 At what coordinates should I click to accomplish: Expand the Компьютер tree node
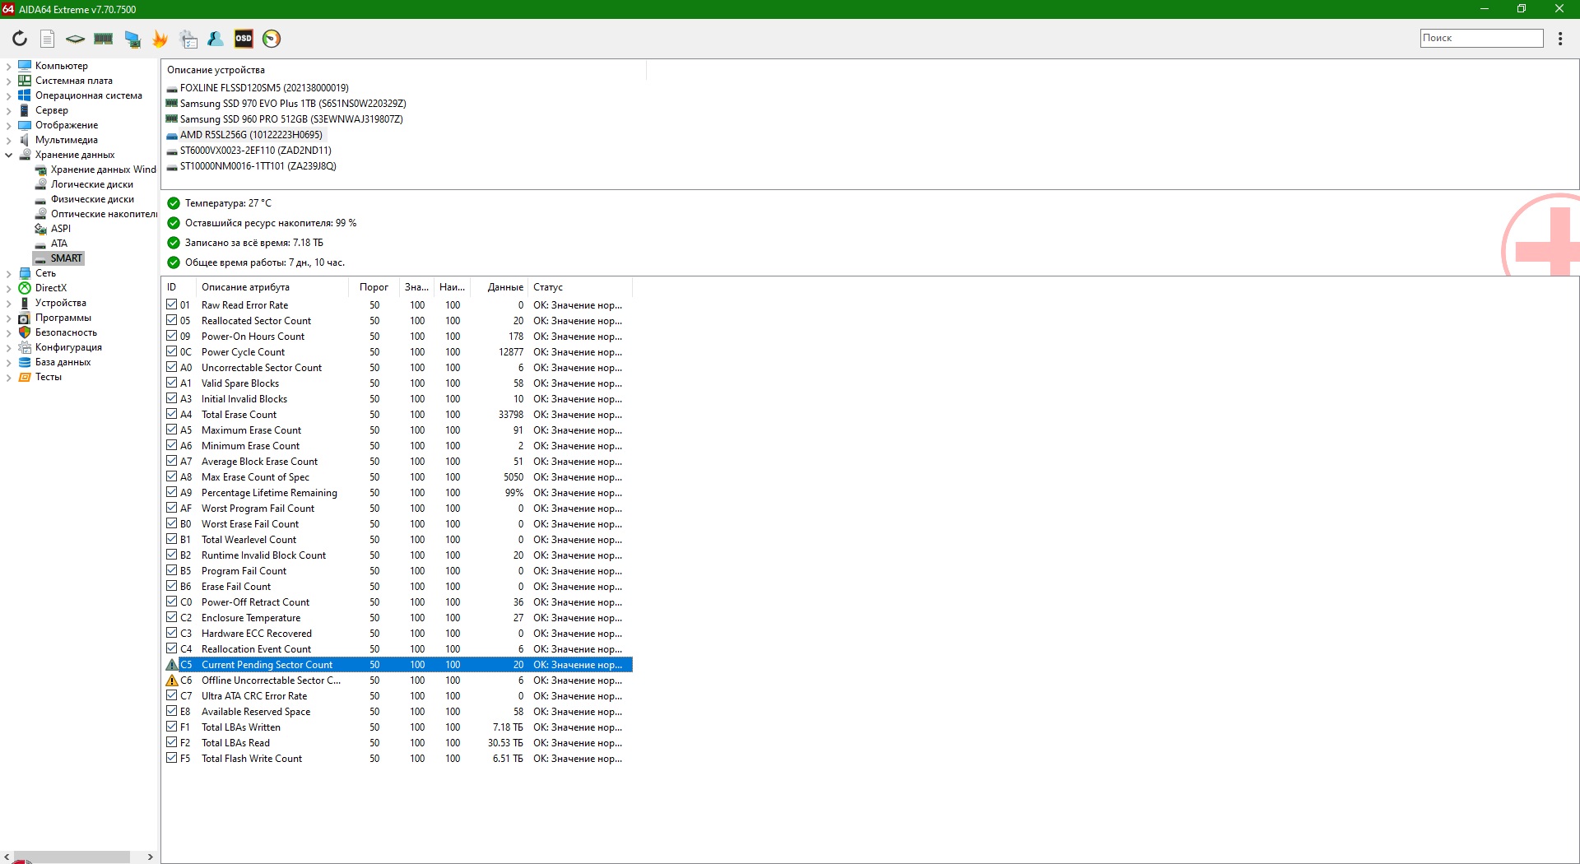click(9, 66)
